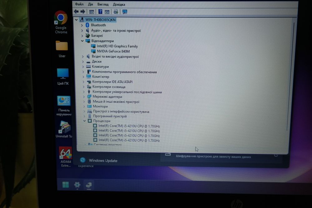Screen dimensions: 312x208
Task: Click the battery icon beside Батареї
Action: [x=88, y=36]
